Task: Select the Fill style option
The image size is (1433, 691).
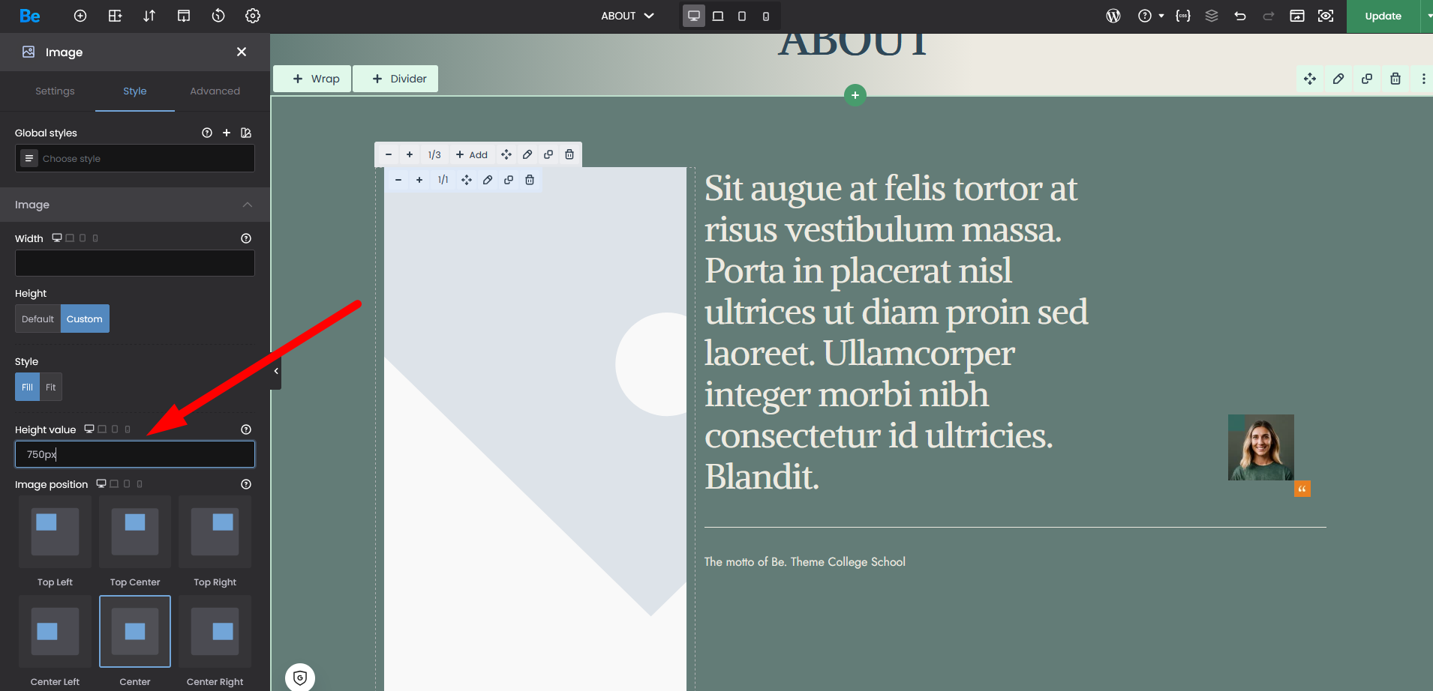Action: 27,387
